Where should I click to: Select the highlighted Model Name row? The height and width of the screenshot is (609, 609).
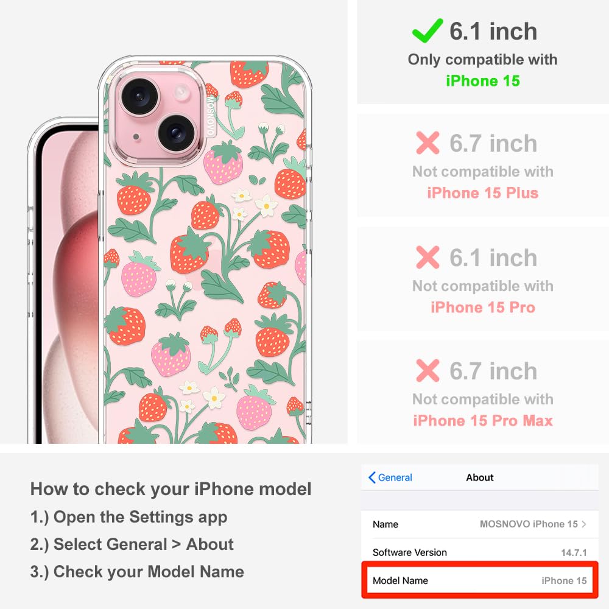pyautogui.click(x=480, y=580)
